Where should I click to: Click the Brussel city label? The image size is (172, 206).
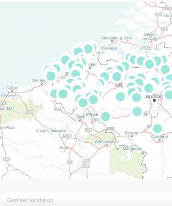tap(154, 96)
